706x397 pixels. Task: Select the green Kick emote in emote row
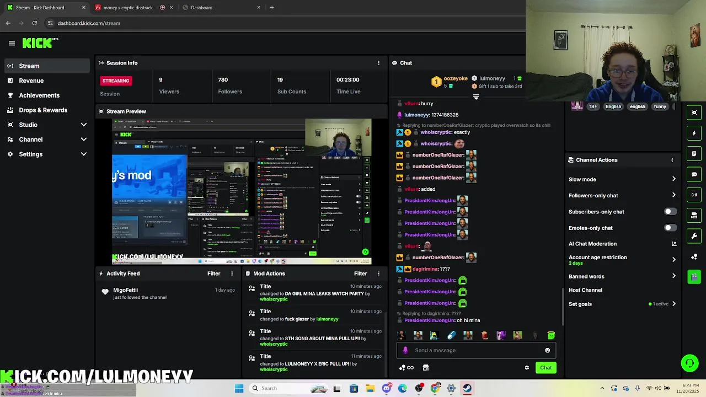pyautogui.click(x=550, y=335)
